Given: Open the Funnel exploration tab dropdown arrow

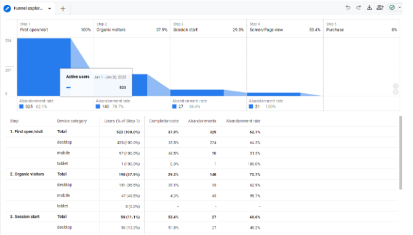Looking at the screenshot, I should pyautogui.click(x=49, y=9).
